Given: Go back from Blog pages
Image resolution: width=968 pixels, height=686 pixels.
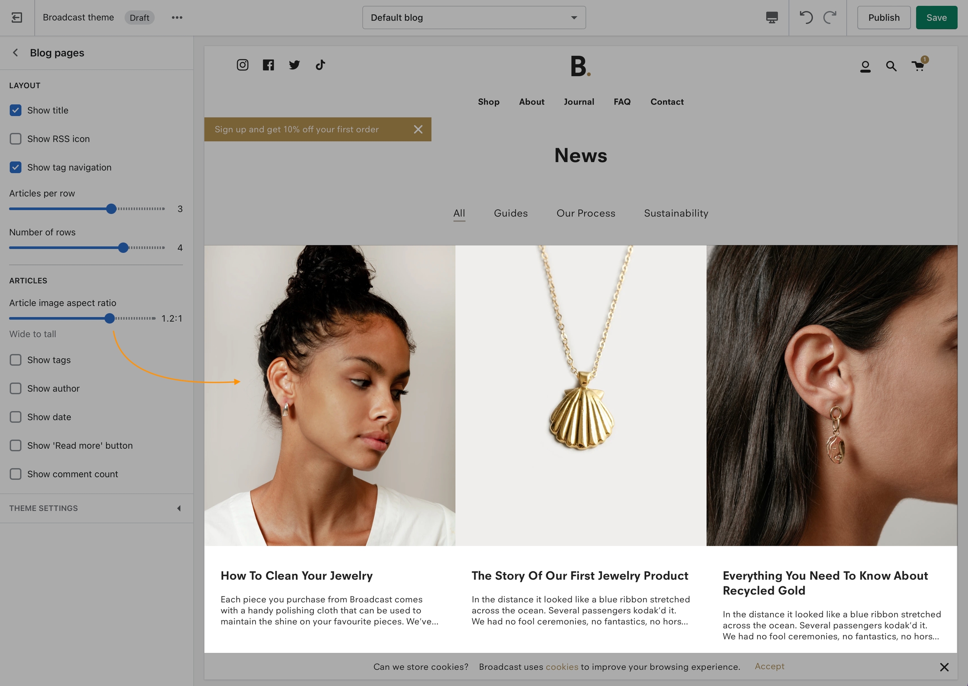Looking at the screenshot, I should (x=16, y=53).
